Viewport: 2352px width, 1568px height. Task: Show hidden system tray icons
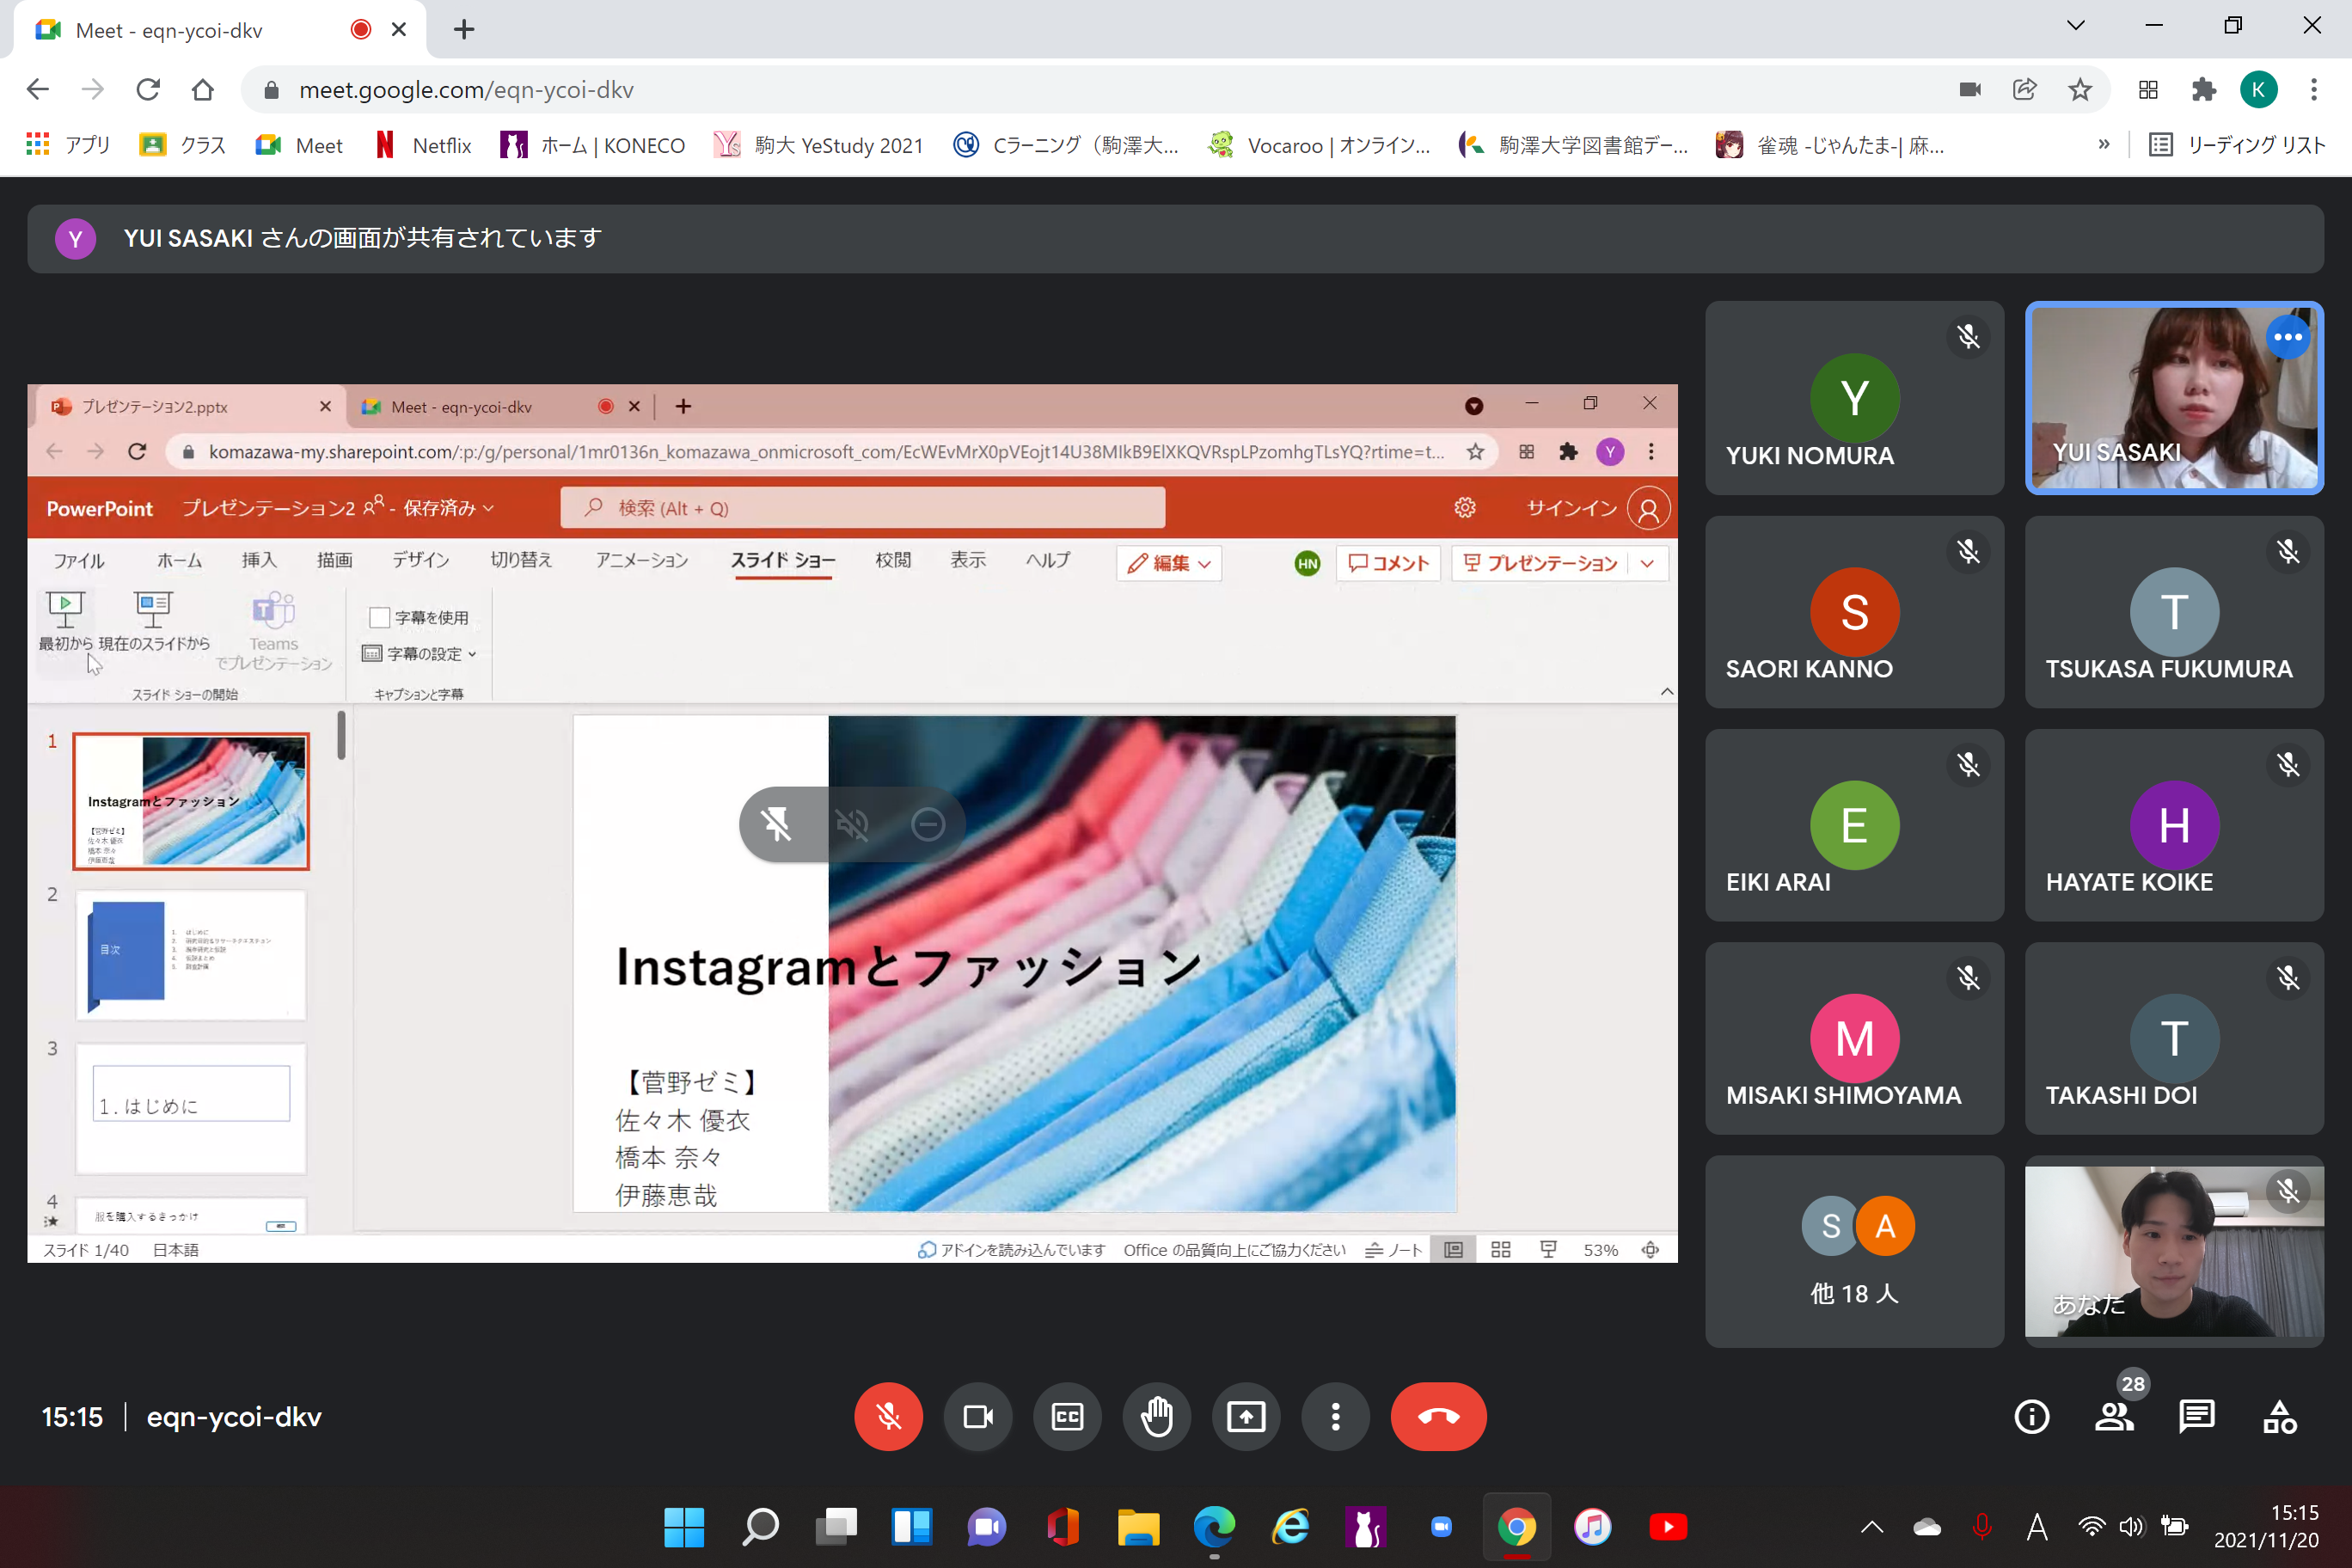click(1871, 1527)
